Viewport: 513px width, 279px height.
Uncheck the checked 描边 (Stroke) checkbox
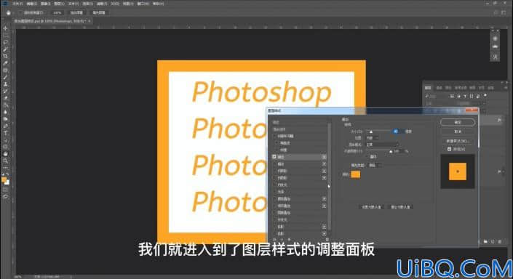click(x=274, y=157)
